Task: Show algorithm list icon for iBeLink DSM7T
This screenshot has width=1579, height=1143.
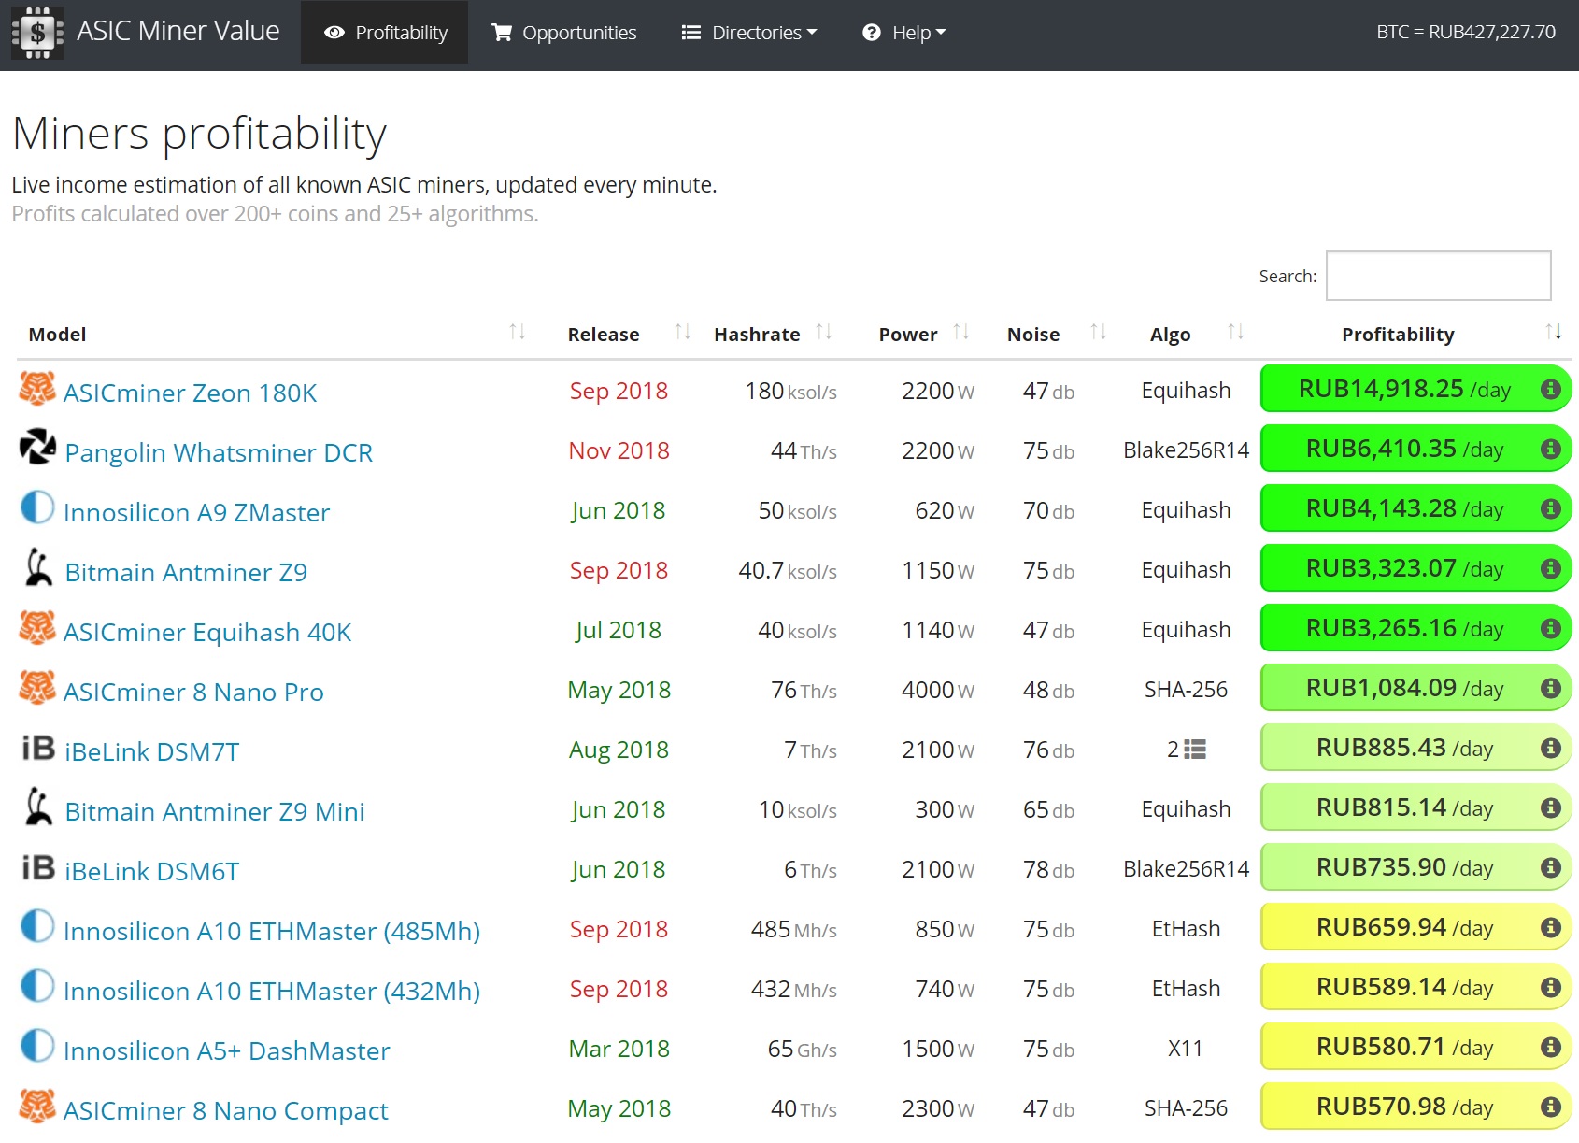Action: coord(1195,750)
